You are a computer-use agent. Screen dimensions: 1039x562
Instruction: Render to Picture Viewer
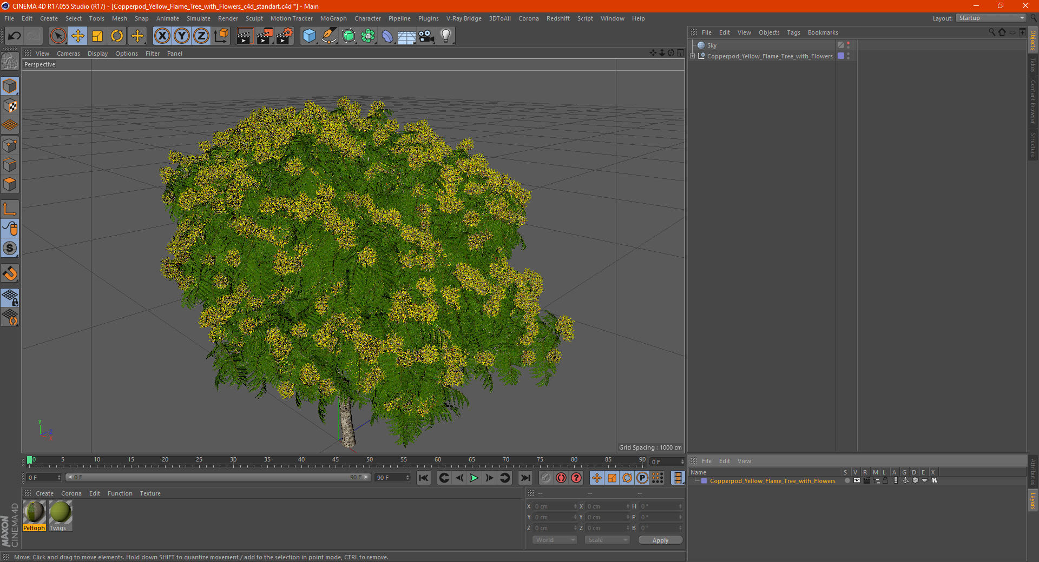tap(265, 36)
